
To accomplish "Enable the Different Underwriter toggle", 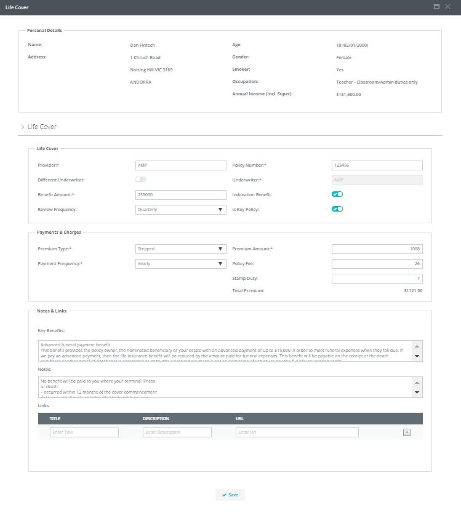I will 141,180.
